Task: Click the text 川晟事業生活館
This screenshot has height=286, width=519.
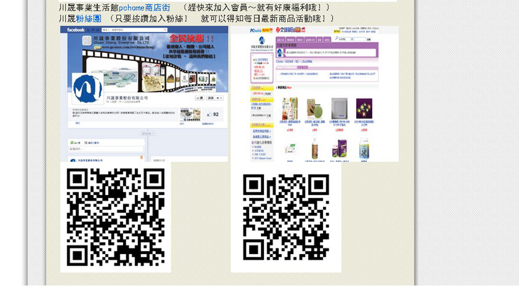Action: 89,7
